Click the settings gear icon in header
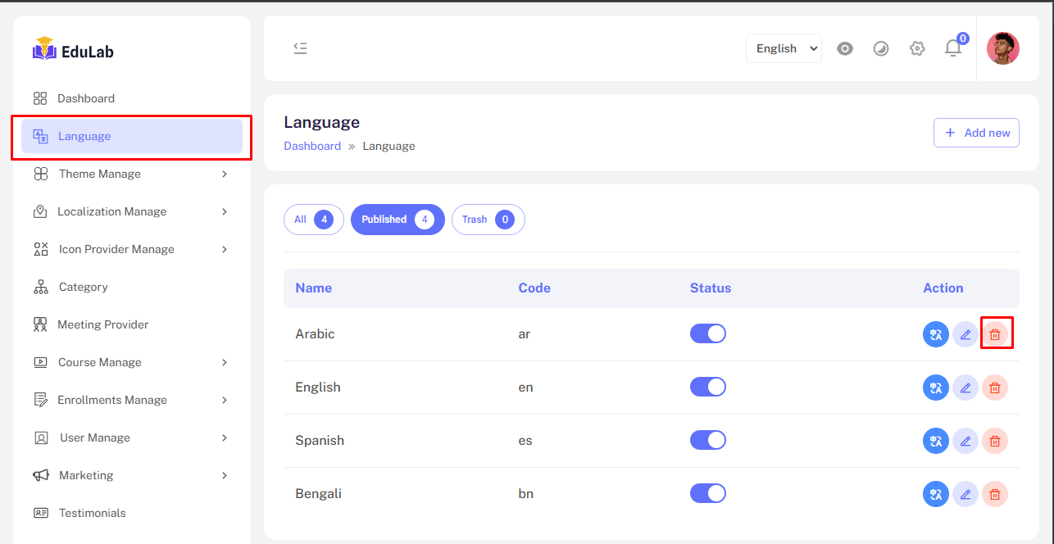The image size is (1054, 544). (917, 48)
